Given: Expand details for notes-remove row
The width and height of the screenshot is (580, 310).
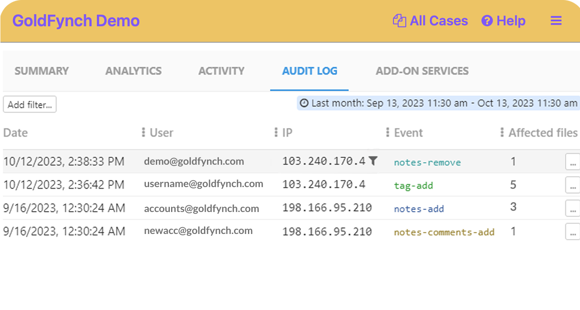Looking at the screenshot, I should pyautogui.click(x=572, y=162).
